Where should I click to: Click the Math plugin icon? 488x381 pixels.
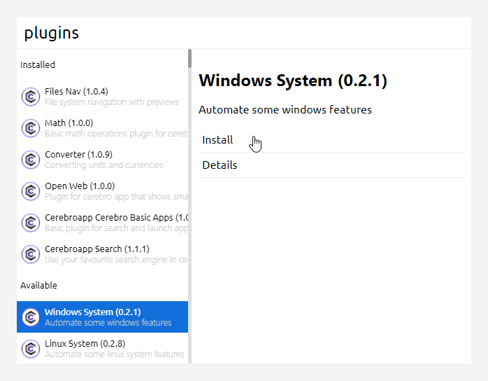click(x=31, y=128)
